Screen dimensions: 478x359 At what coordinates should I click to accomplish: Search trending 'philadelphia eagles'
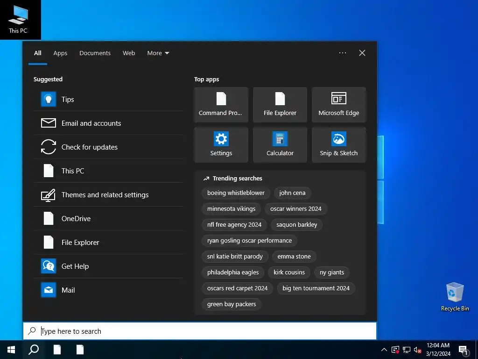click(233, 273)
